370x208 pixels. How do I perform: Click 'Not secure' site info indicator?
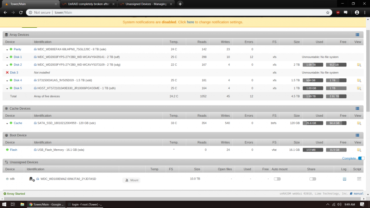[x=40, y=13]
